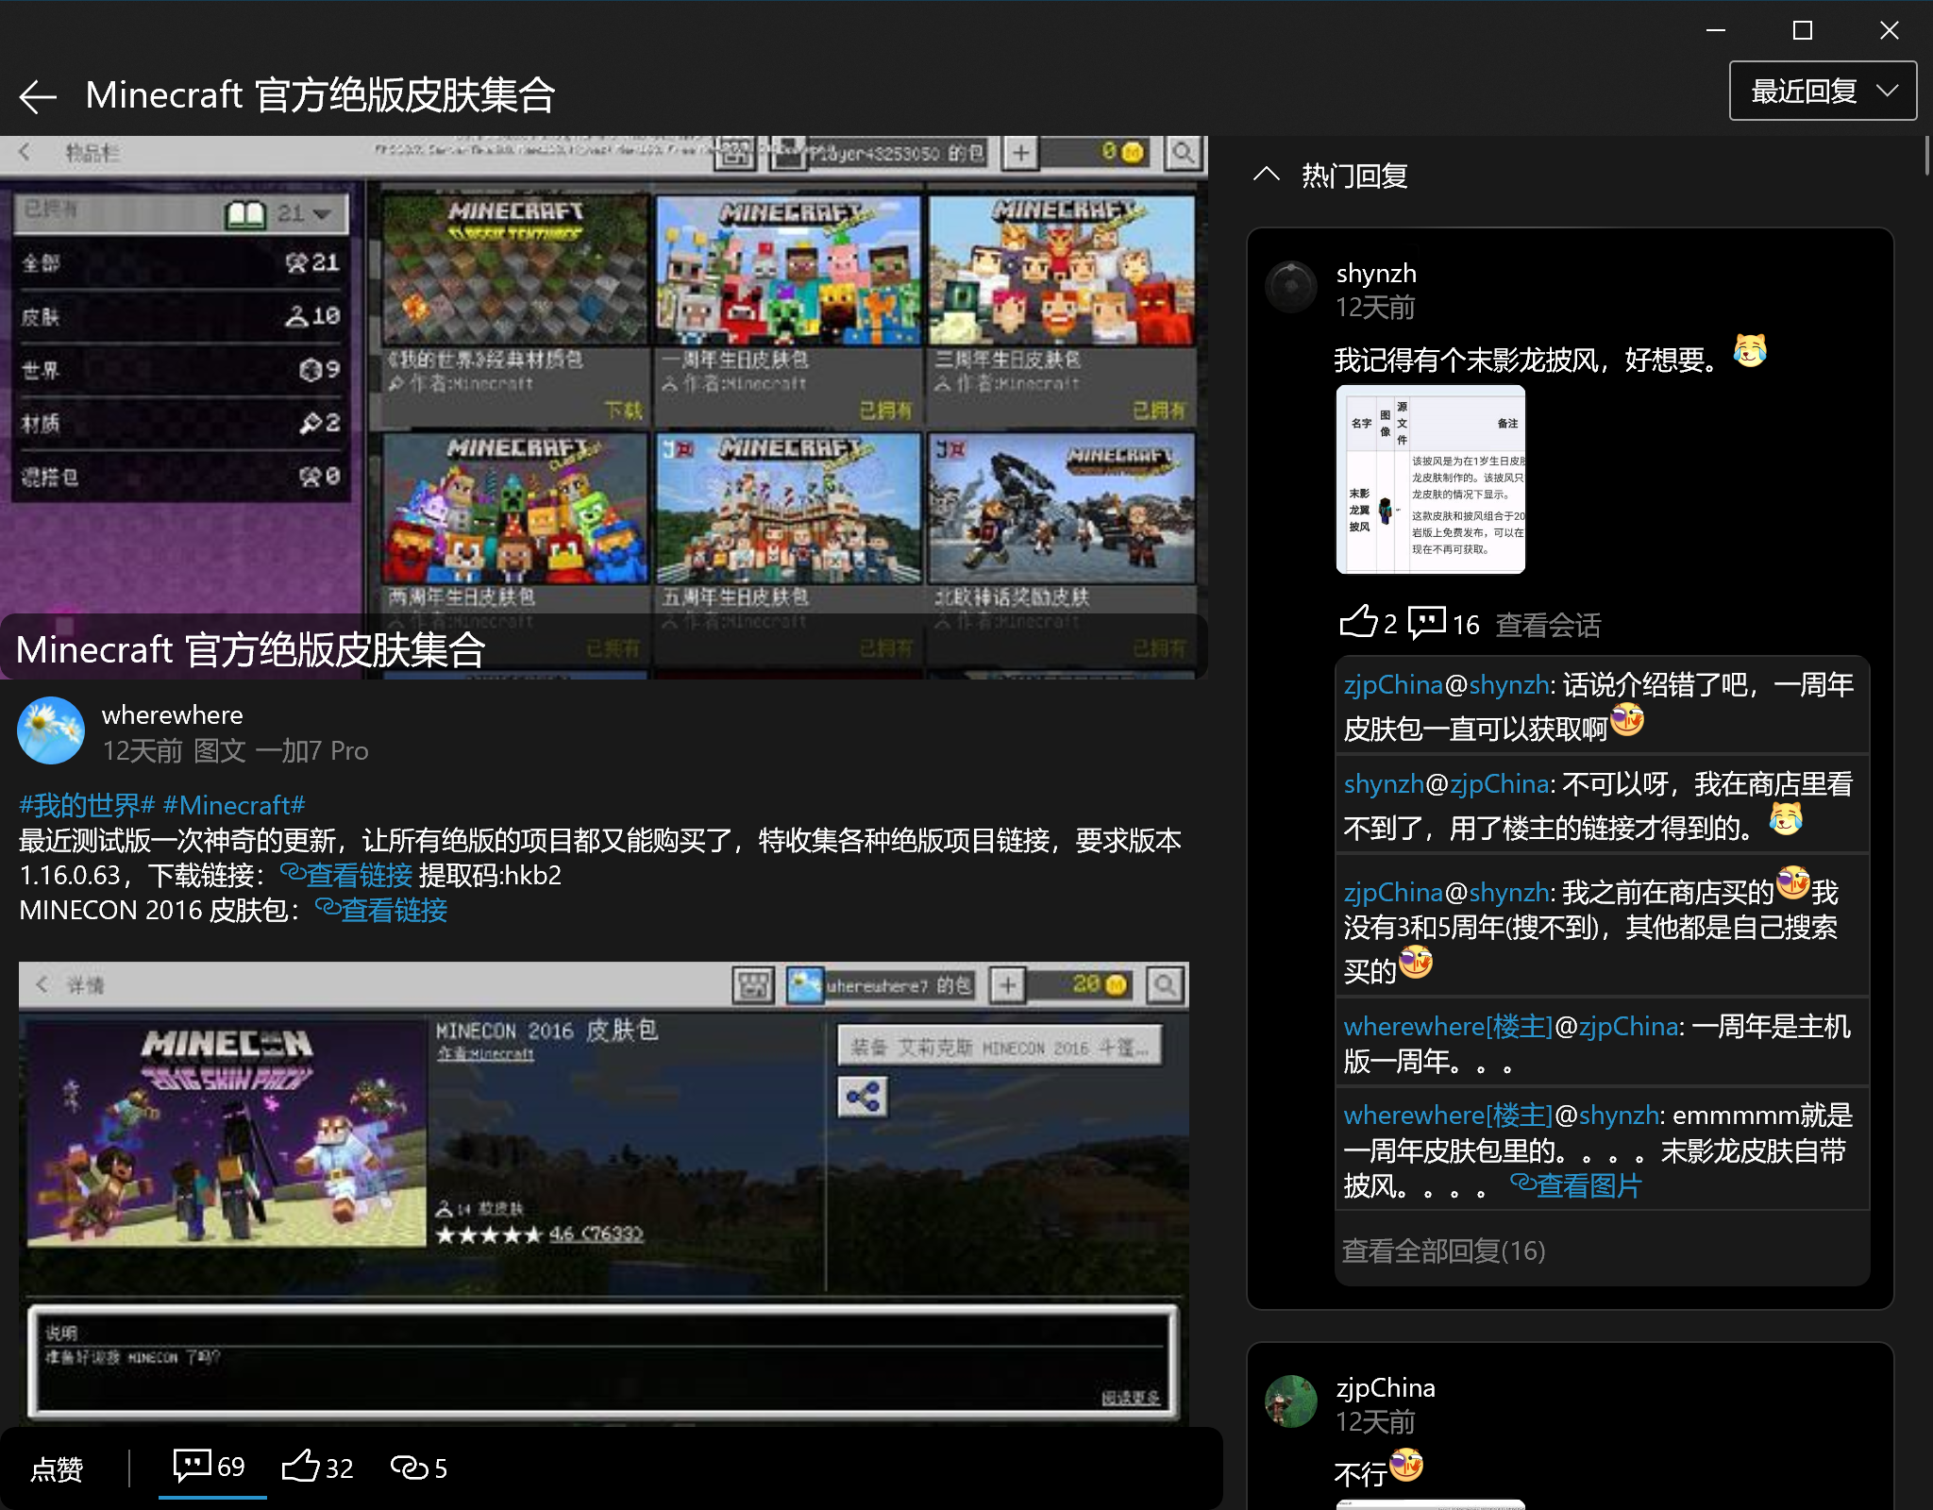Switch to the likes tab showing 32
The width and height of the screenshot is (1933, 1510).
[318, 1467]
